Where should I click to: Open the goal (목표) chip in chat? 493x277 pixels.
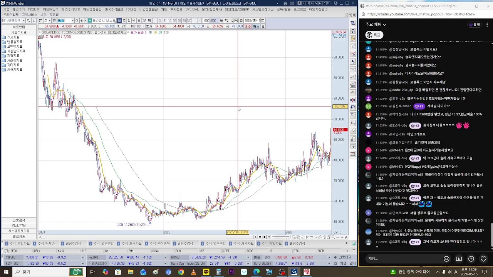pos(374,35)
